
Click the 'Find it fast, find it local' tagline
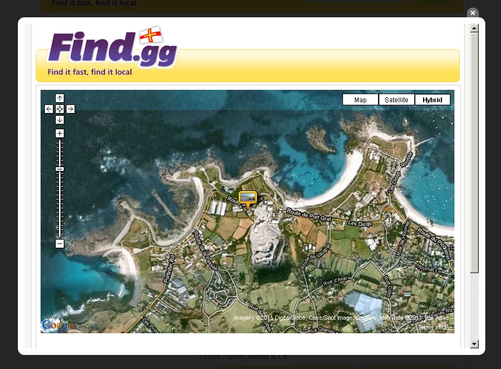[90, 72]
